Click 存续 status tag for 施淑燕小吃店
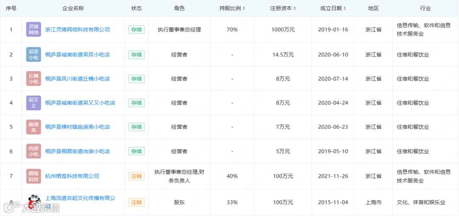Image resolution: width=459 pixels, height=216 pixels. pyautogui.click(x=136, y=127)
